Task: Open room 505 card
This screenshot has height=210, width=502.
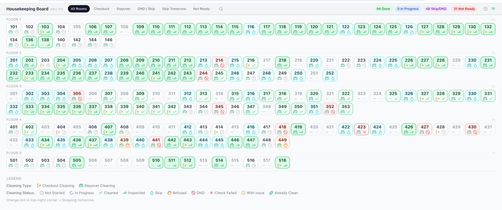Action: point(77,163)
